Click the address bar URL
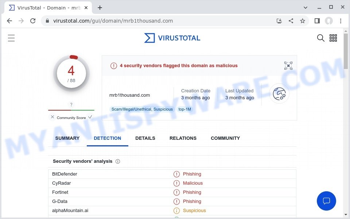 [113, 21]
